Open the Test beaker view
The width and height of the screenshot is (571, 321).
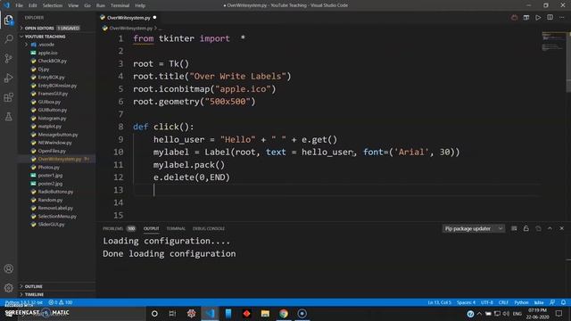(x=9, y=117)
